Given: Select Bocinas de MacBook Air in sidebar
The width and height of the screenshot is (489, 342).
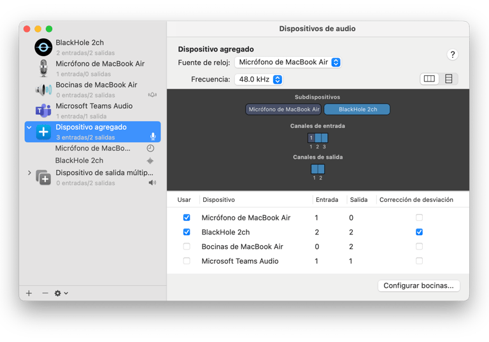Looking at the screenshot, I should coord(92,90).
